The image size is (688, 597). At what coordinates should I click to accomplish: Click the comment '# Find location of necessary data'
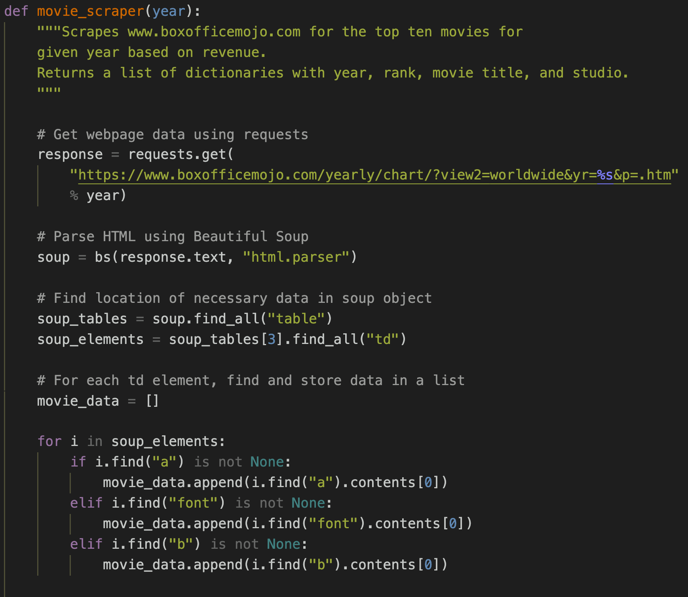[x=234, y=298]
